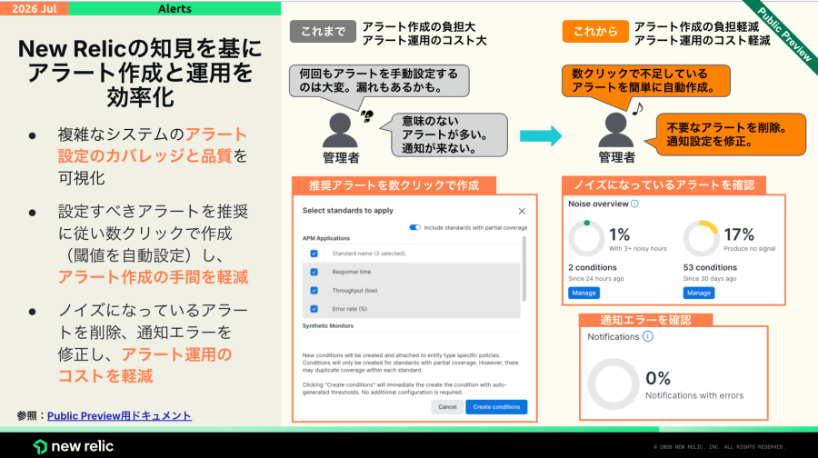The image size is (818, 458).
Task: Click the 17% produce no signal donut chart
Action: coord(701,238)
